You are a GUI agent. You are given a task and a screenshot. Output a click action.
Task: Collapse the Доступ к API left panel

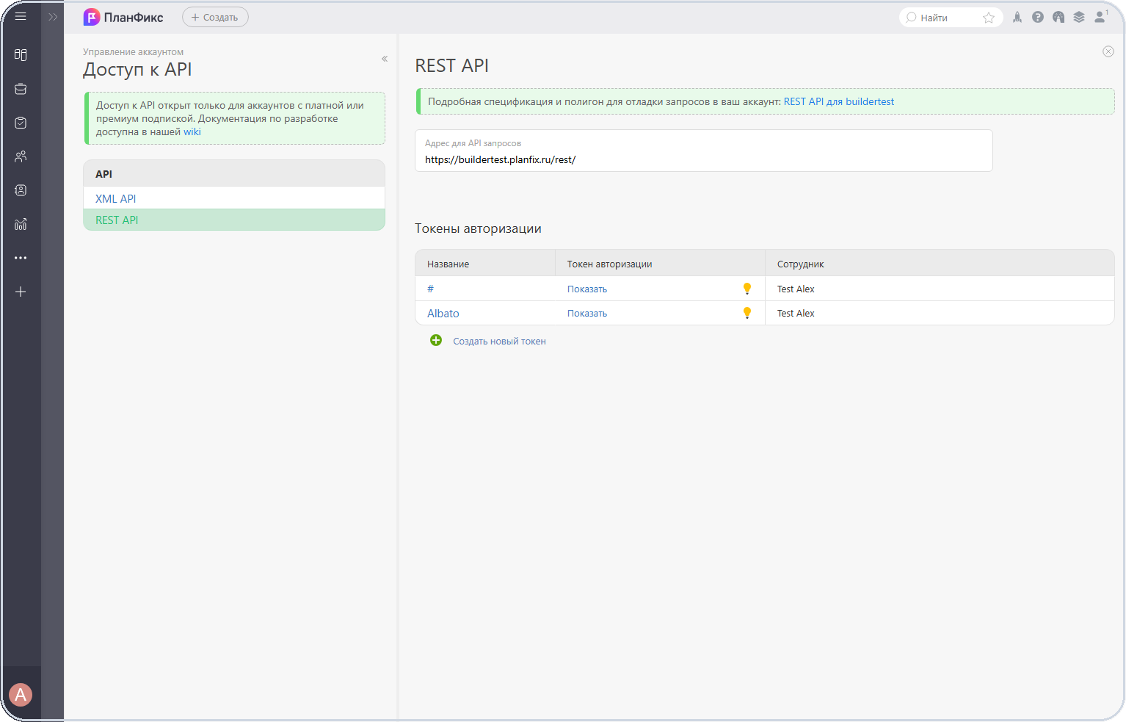click(385, 59)
